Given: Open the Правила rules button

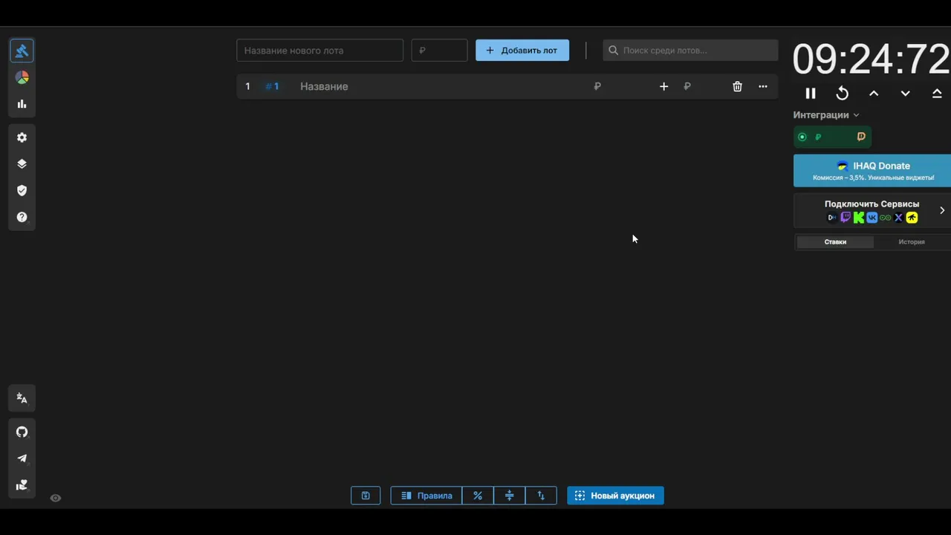Looking at the screenshot, I should click(x=426, y=496).
